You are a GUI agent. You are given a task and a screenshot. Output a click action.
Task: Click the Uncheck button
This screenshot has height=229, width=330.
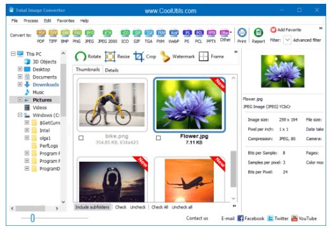click(138, 207)
